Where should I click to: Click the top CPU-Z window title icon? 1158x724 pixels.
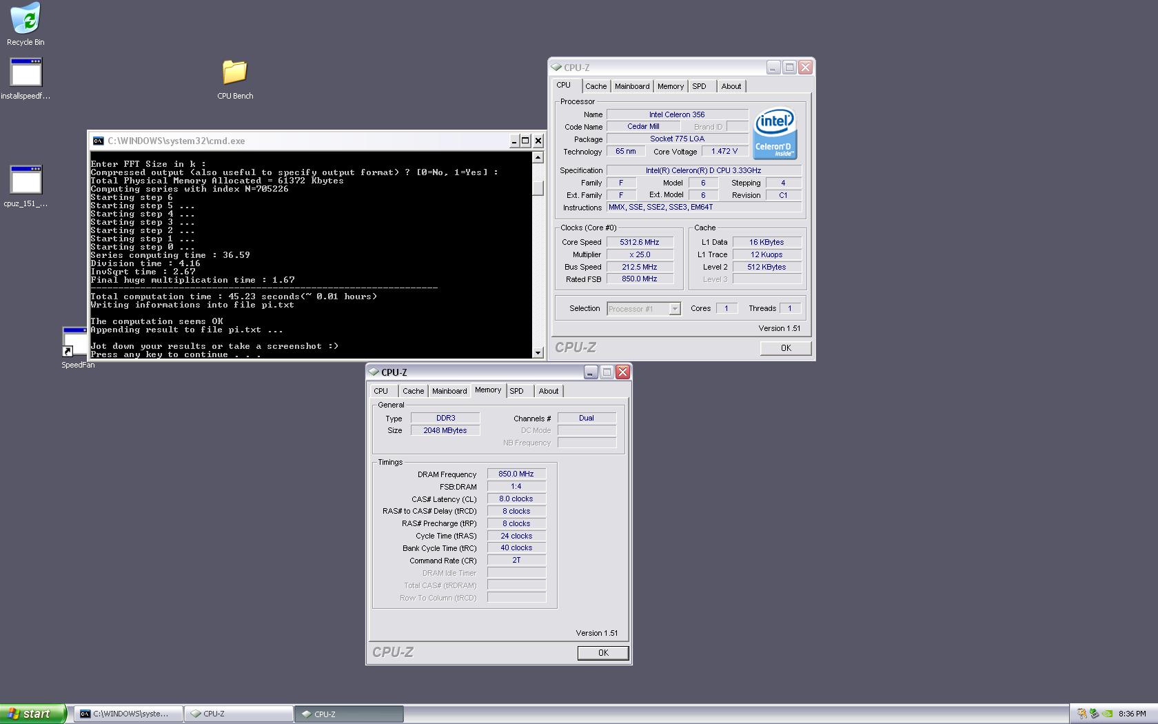(x=556, y=68)
